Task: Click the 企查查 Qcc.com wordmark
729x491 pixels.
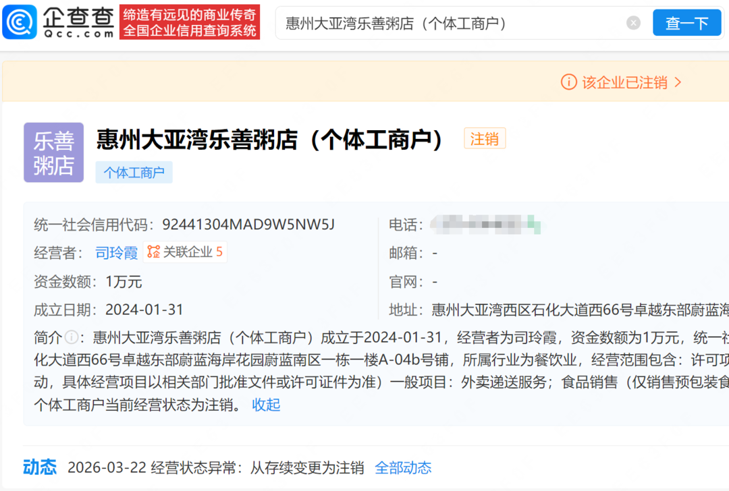Action: pyautogui.click(x=78, y=22)
